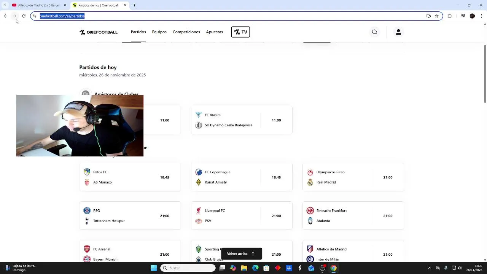
Task: Open Dropbox from the taskbar
Action: pyautogui.click(x=289, y=268)
